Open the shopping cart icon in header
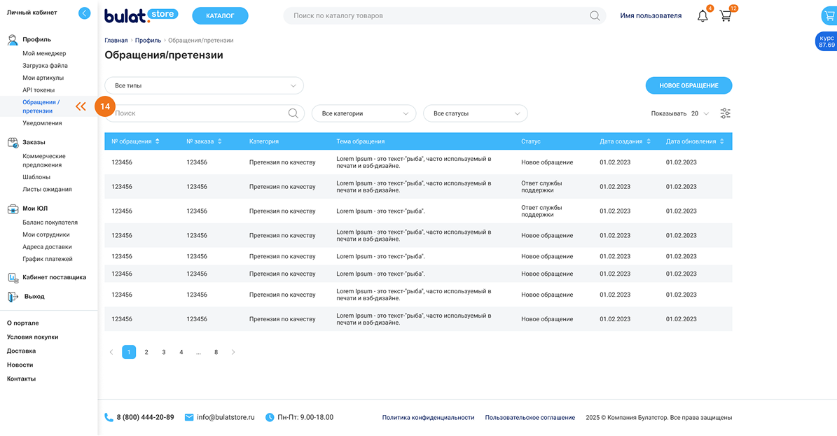The width and height of the screenshot is (837, 436). tap(726, 16)
